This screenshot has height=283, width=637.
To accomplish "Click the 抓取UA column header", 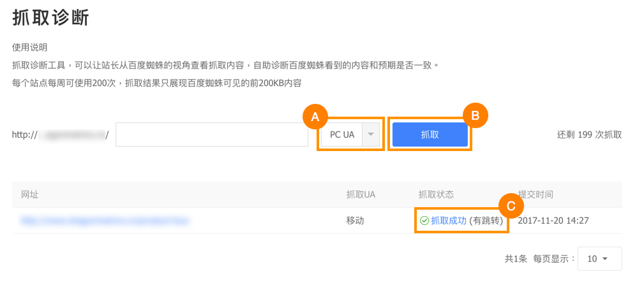I will click(x=361, y=194).
